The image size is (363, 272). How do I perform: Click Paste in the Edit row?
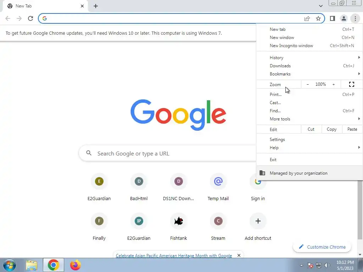pos(352,129)
